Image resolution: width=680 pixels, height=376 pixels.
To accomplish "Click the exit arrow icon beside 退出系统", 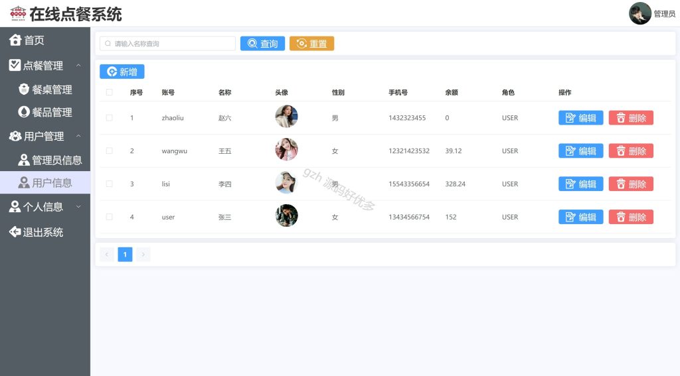I will tap(15, 231).
